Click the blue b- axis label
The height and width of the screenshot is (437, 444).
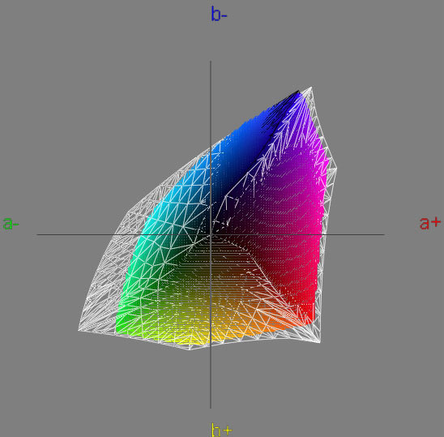click(219, 14)
